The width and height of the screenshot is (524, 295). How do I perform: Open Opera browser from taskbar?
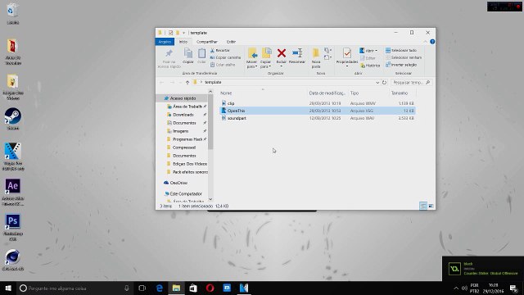(x=210, y=288)
